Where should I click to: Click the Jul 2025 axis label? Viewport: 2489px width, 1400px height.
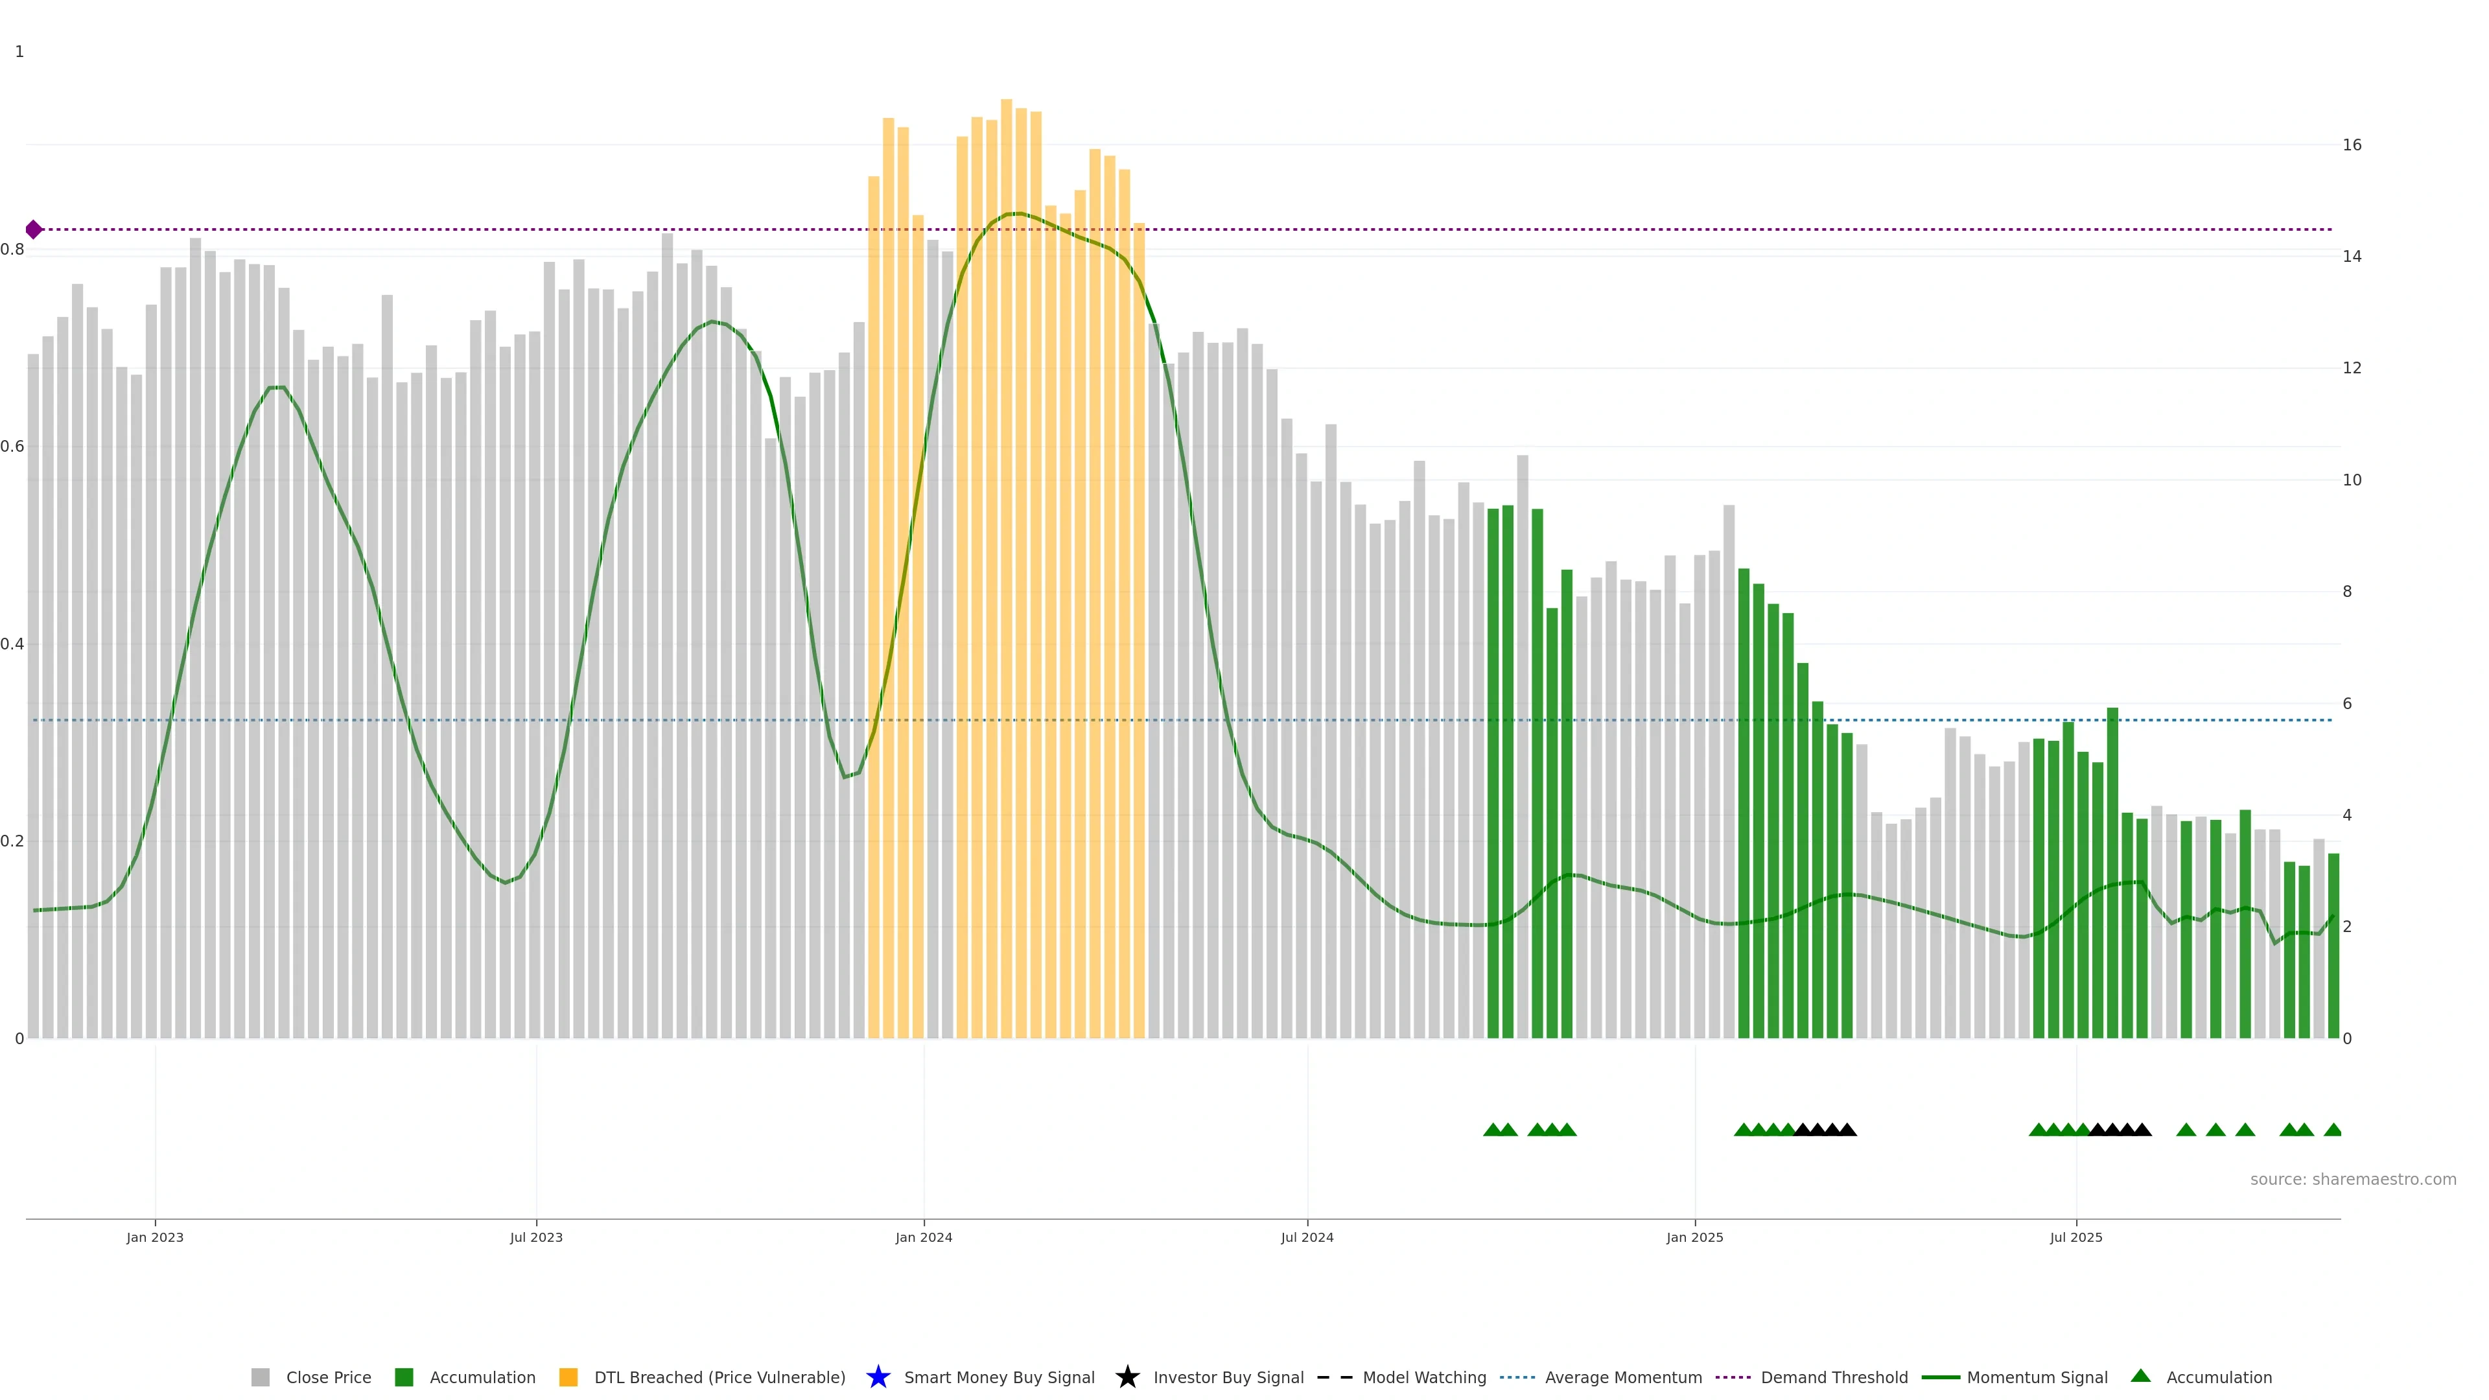click(x=2075, y=1237)
